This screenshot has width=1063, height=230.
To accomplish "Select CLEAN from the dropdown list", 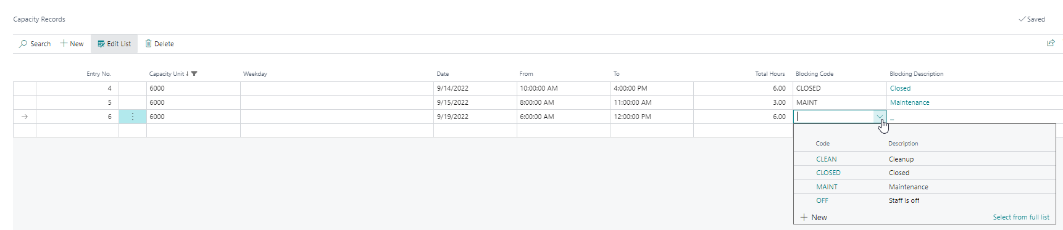I will (x=827, y=159).
